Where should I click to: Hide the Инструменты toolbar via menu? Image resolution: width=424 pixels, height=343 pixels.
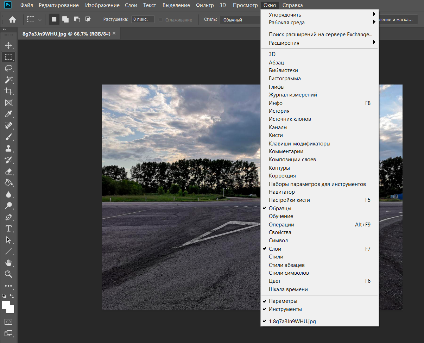click(285, 309)
